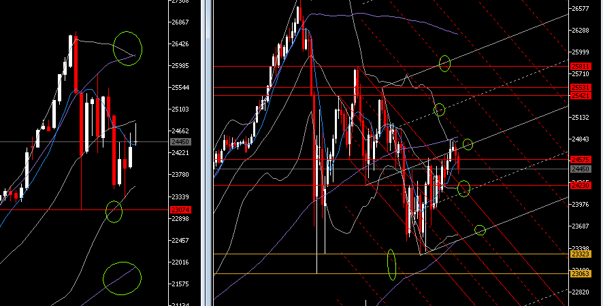Click the 22016 value on left price axis
603x306 pixels.
180,262
